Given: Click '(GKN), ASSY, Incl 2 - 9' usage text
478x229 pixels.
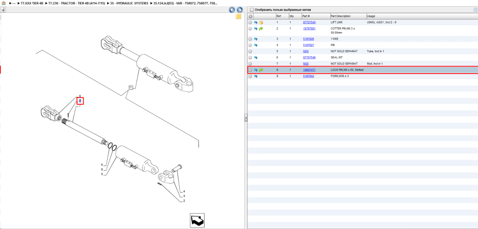Looking at the screenshot, I should pos(381,22).
